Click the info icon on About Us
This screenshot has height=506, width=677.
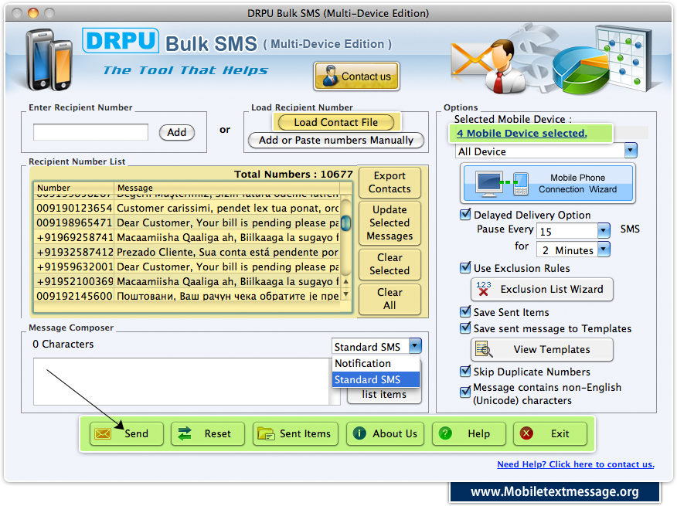[x=359, y=433]
